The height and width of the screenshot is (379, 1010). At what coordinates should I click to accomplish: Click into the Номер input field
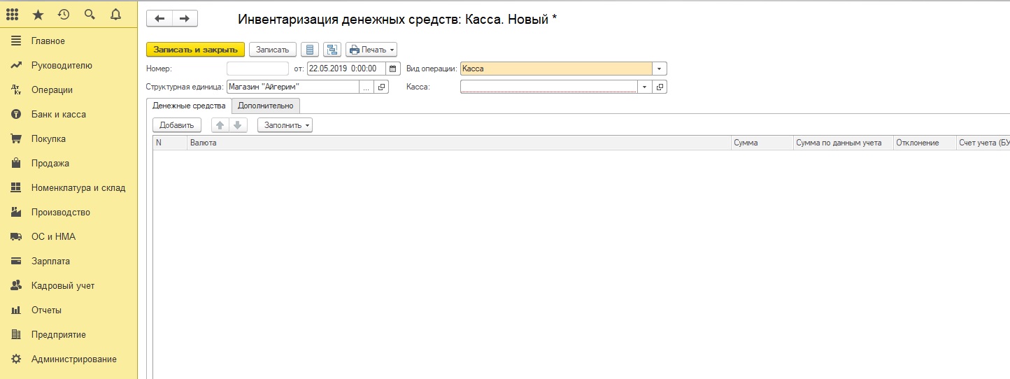click(257, 69)
